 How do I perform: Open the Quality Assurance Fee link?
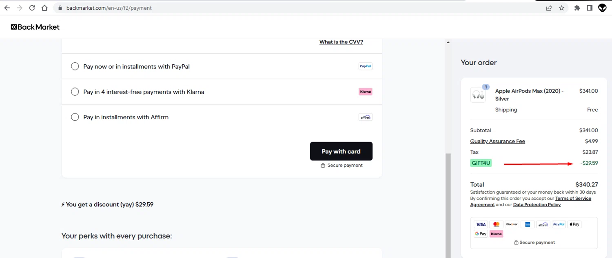click(x=497, y=141)
